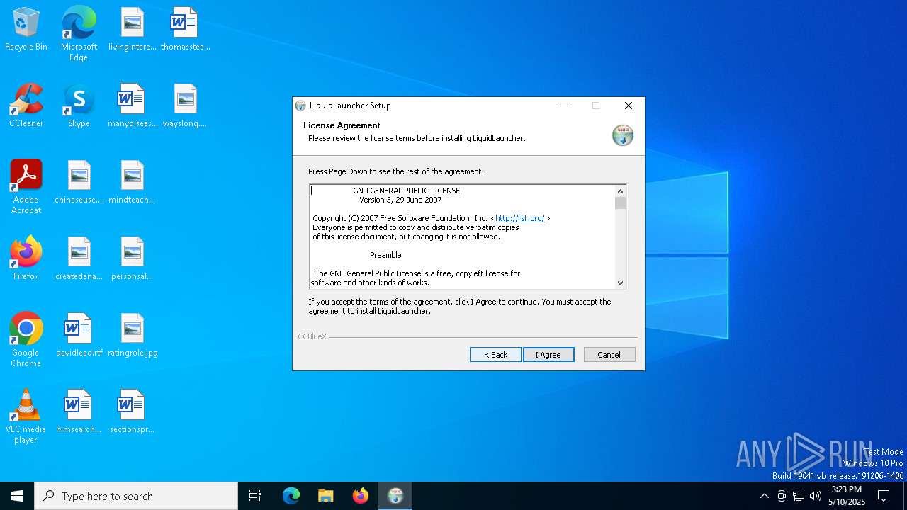This screenshot has height=510, width=907.
Task: Open File Explorer from the taskbar
Action: (x=326, y=496)
